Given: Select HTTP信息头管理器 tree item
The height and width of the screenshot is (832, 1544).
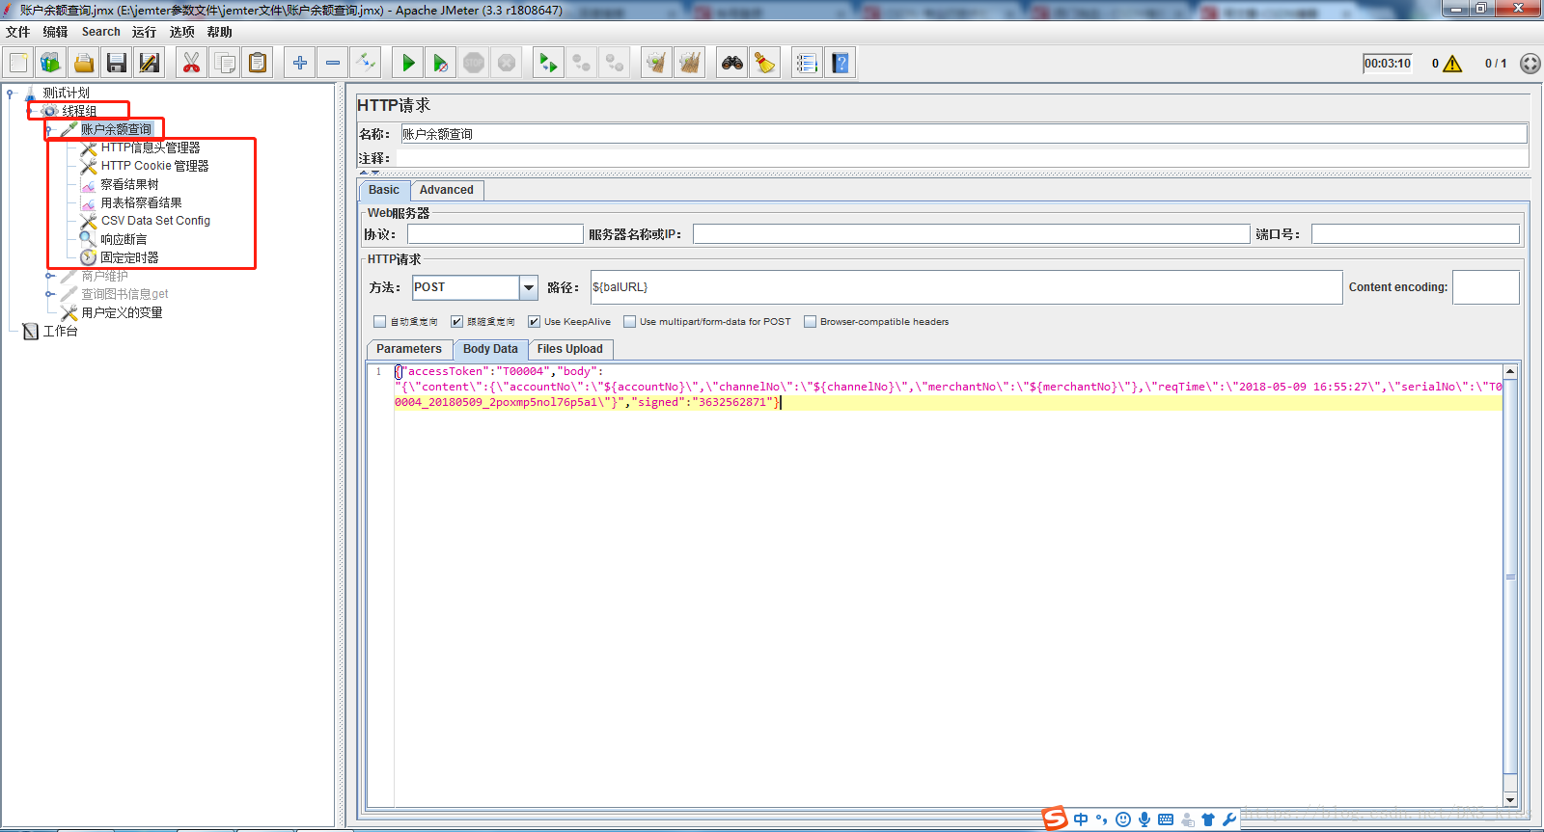Looking at the screenshot, I should (x=151, y=148).
